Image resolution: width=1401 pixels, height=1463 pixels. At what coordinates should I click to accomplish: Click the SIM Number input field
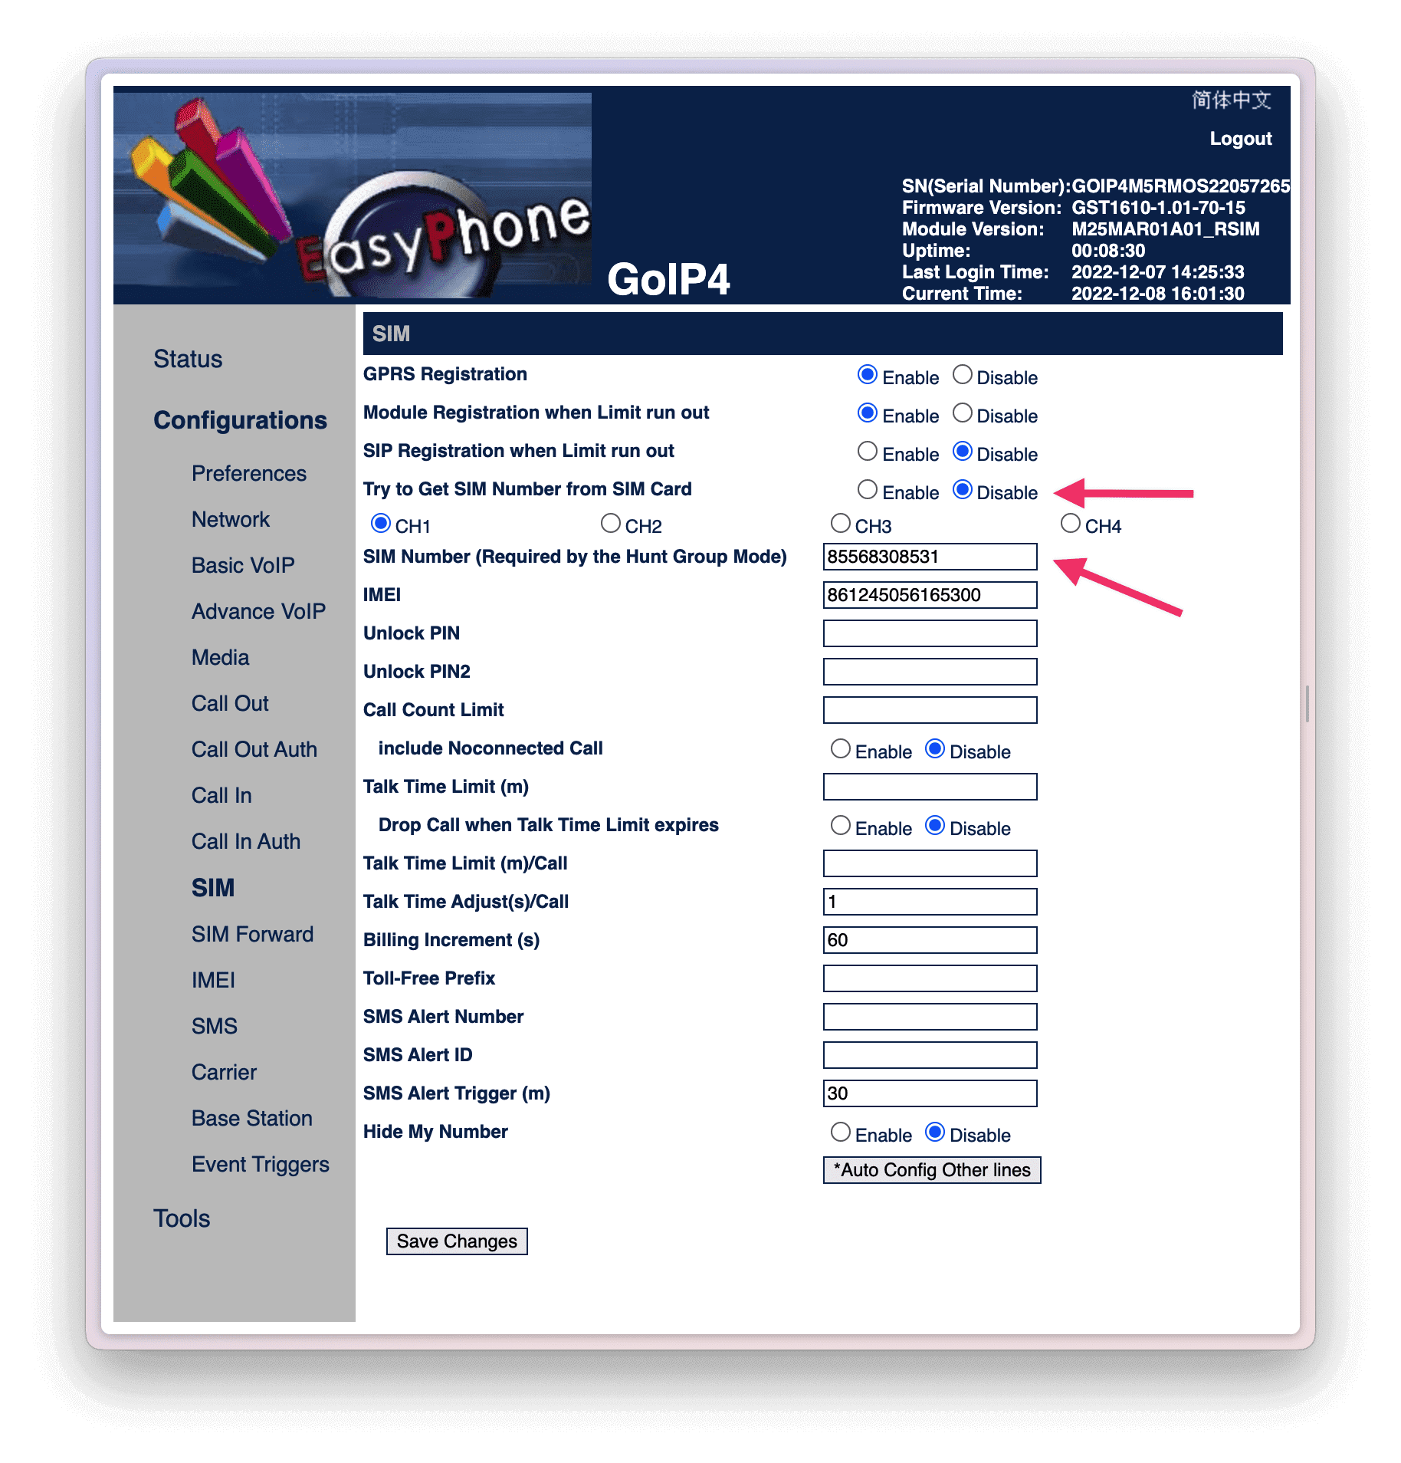coord(930,557)
